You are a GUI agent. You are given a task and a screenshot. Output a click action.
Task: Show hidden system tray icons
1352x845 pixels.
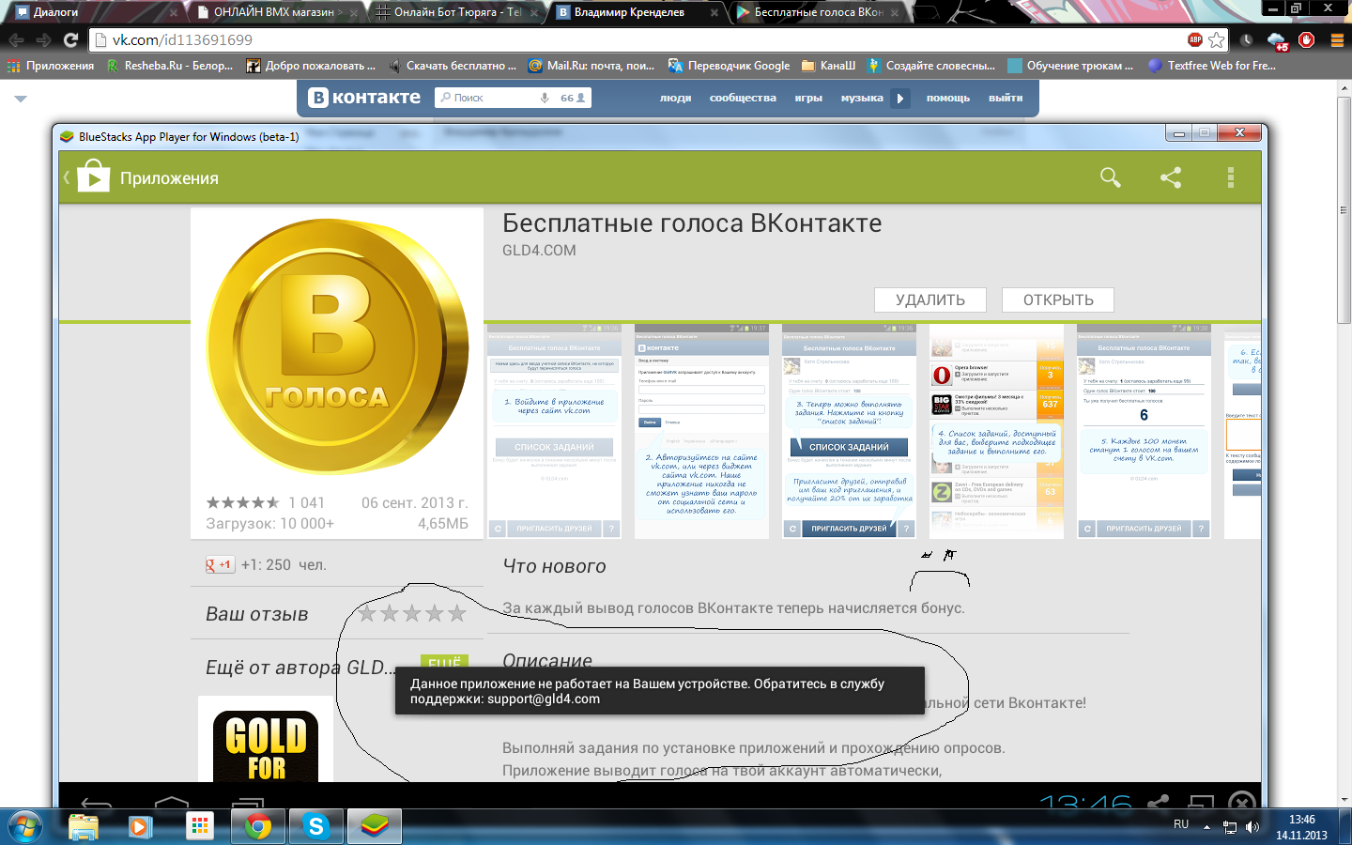click(1207, 826)
